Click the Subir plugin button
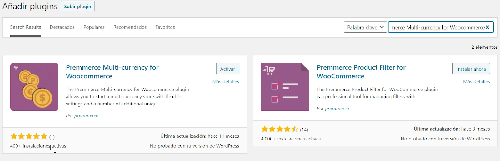Viewport: 500px width, 161px height. coord(78,6)
